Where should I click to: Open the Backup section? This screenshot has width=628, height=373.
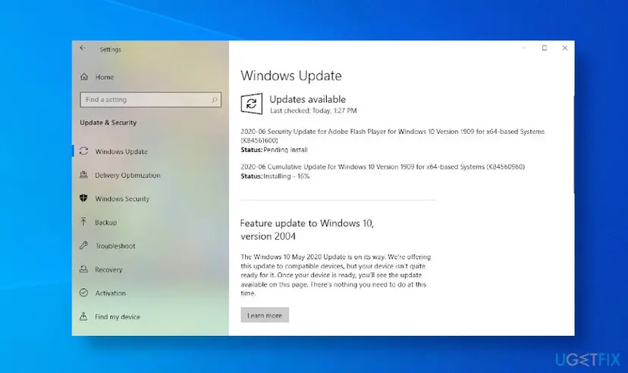105,222
